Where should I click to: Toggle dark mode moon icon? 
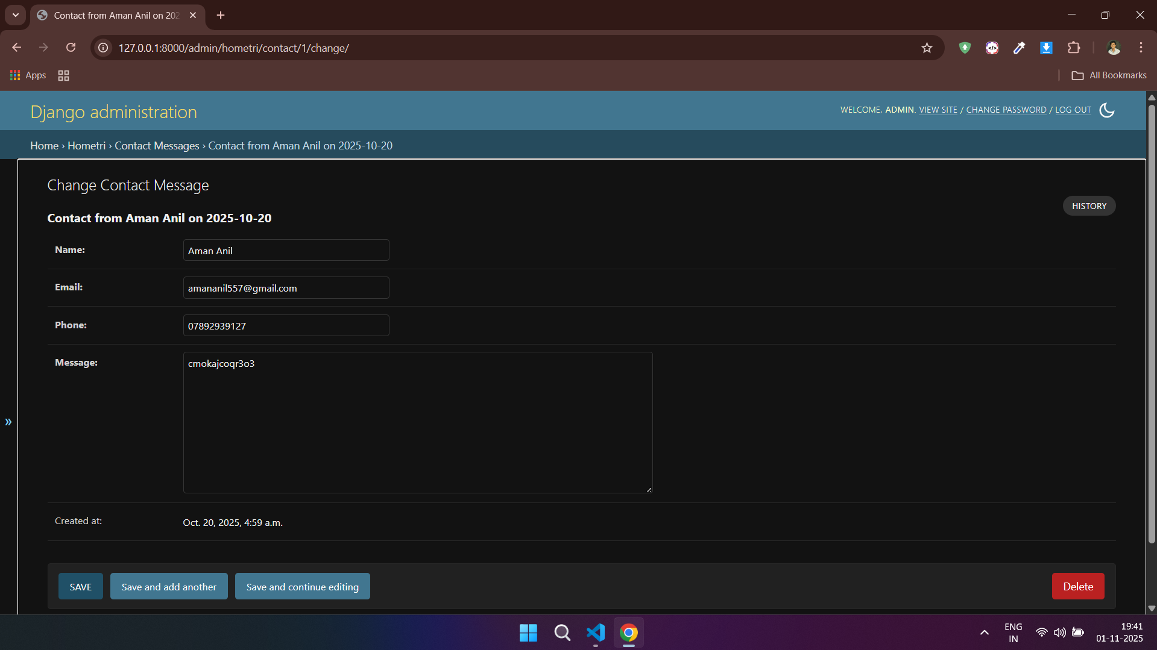[x=1107, y=110]
